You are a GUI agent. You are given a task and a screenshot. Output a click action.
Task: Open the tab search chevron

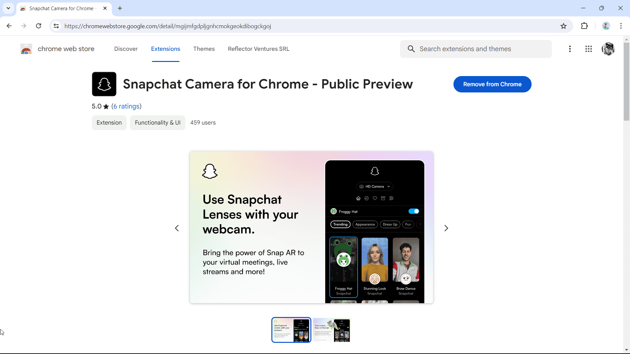pyautogui.click(x=8, y=8)
